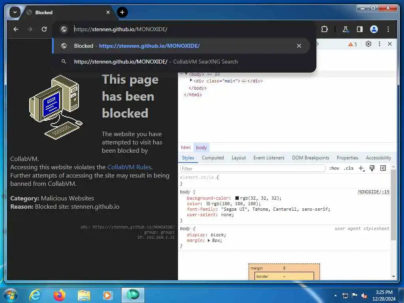
Task: Switch to the Computed tab
Action: [x=213, y=158]
